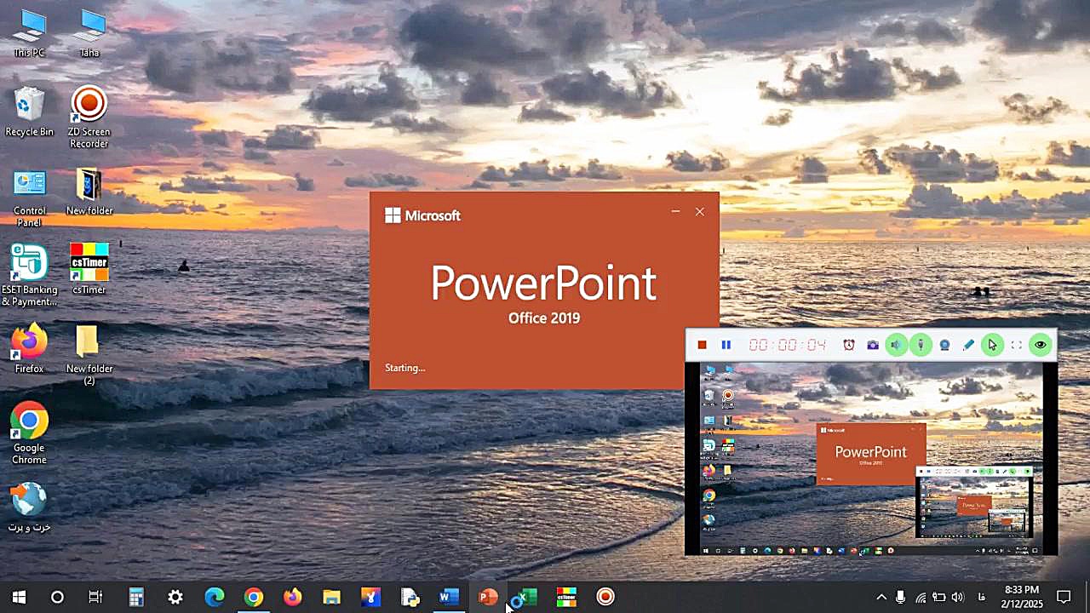Open the notification center
Screen dimensions: 1090x613
coord(1064,597)
